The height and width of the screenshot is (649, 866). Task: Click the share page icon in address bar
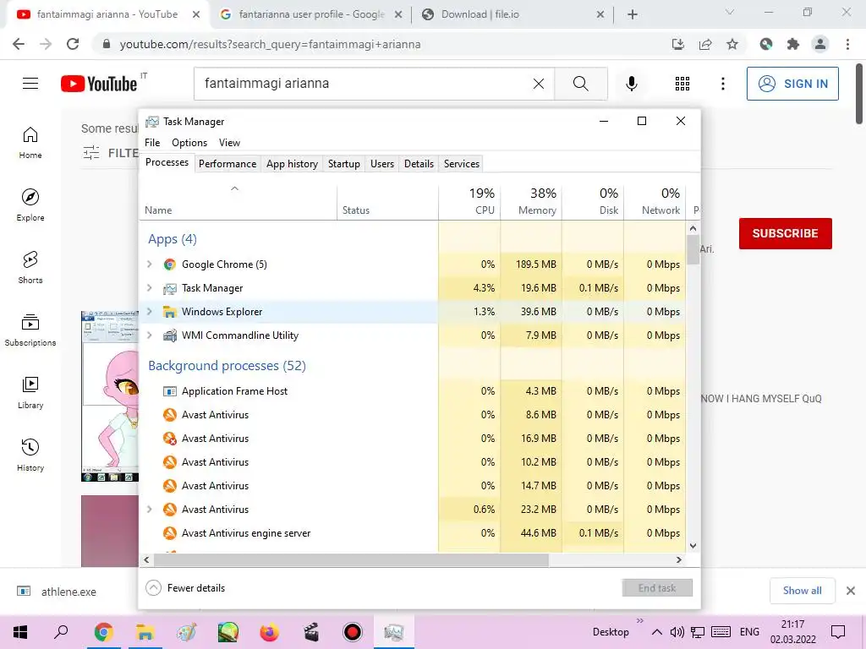pyautogui.click(x=705, y=44)
